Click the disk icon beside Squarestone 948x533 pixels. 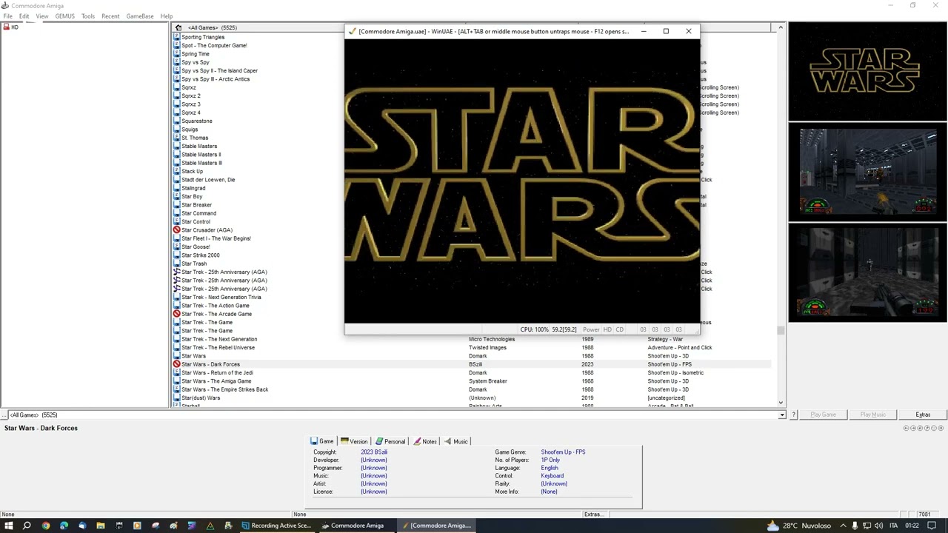pyautogui.click(x=176, y=121)
